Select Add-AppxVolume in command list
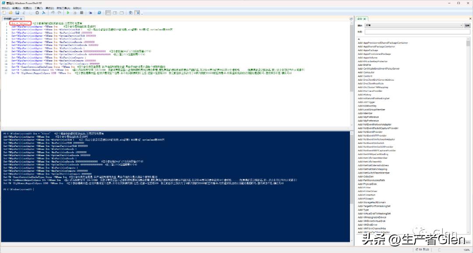The image size is (473, 253). (x=367, y=57)
